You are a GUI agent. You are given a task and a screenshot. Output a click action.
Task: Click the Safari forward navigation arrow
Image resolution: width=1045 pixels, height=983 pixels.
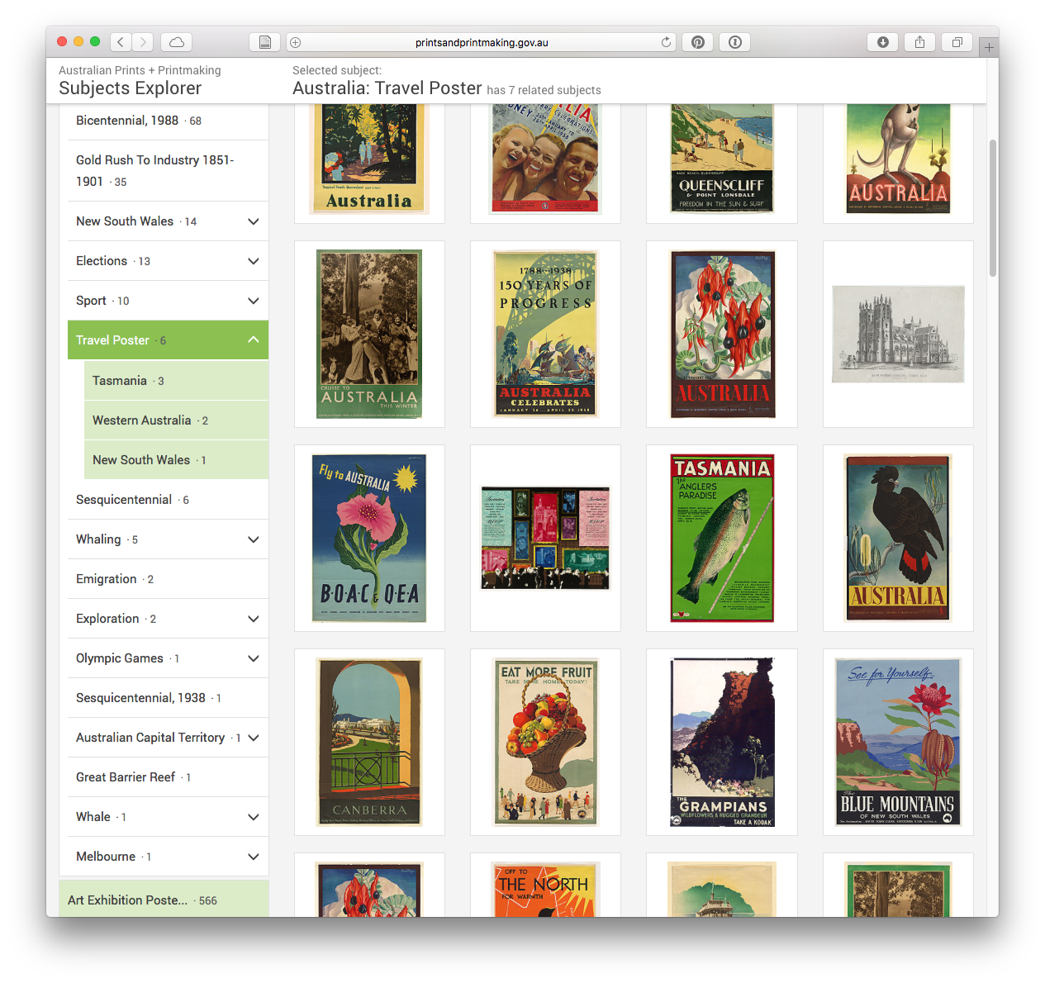143,42
